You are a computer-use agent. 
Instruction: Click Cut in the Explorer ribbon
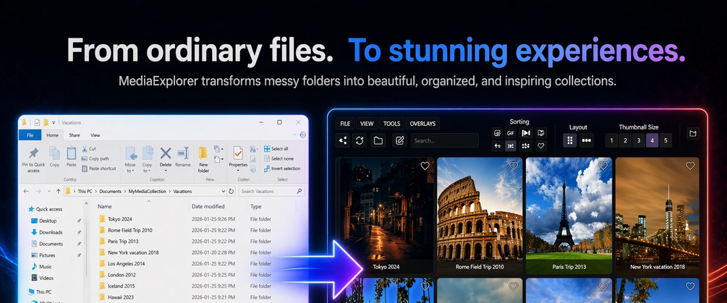coord(89,149)
